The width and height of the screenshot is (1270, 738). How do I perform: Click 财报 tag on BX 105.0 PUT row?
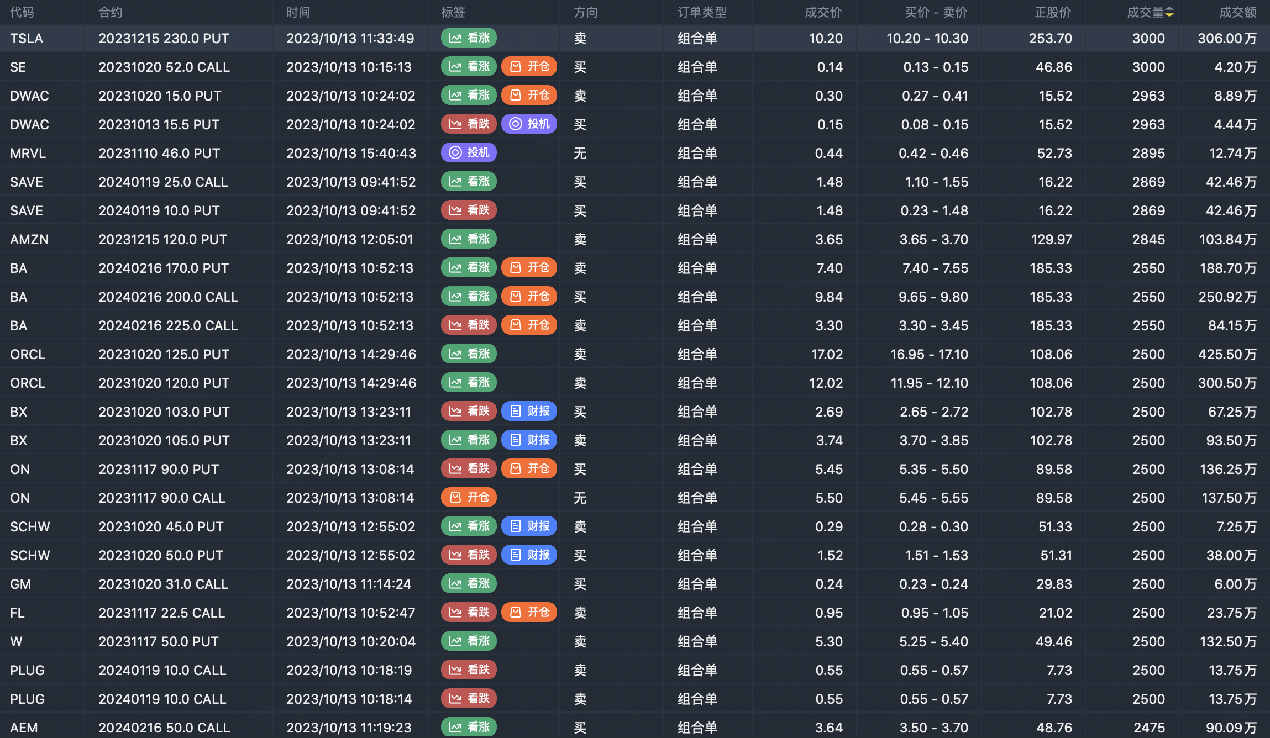click(529, 440)
